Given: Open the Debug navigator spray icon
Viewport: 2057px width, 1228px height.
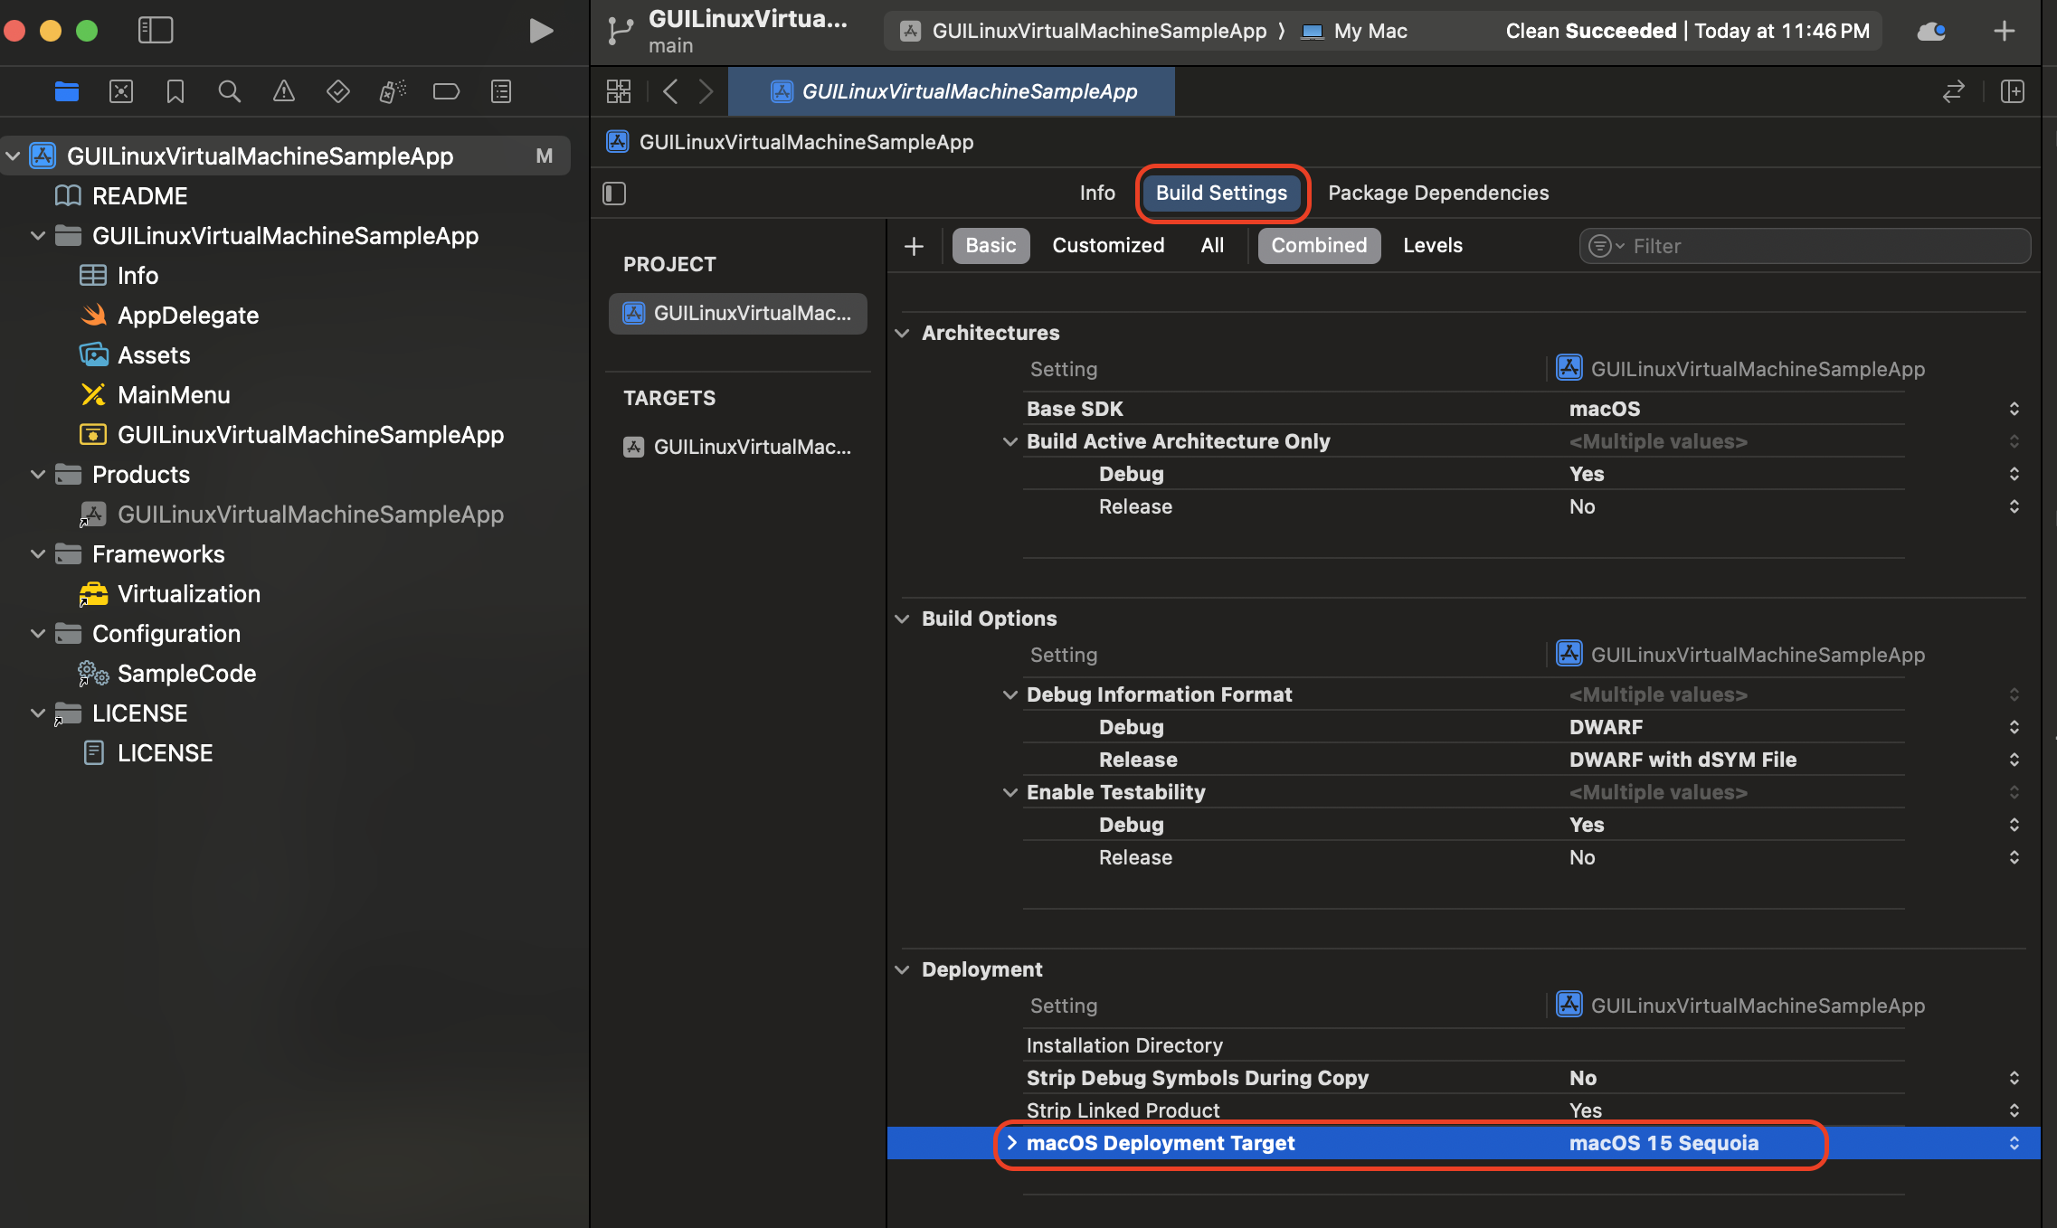Looking at the screenshot, I should pyautogui.click(x=393, y=91).
